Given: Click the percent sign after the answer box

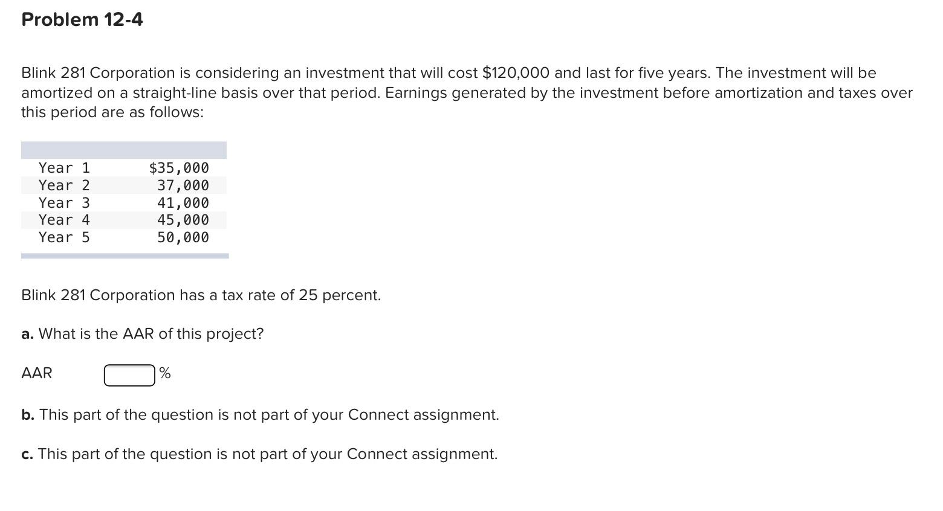Looking at the screenshot, I should (165, 373).
